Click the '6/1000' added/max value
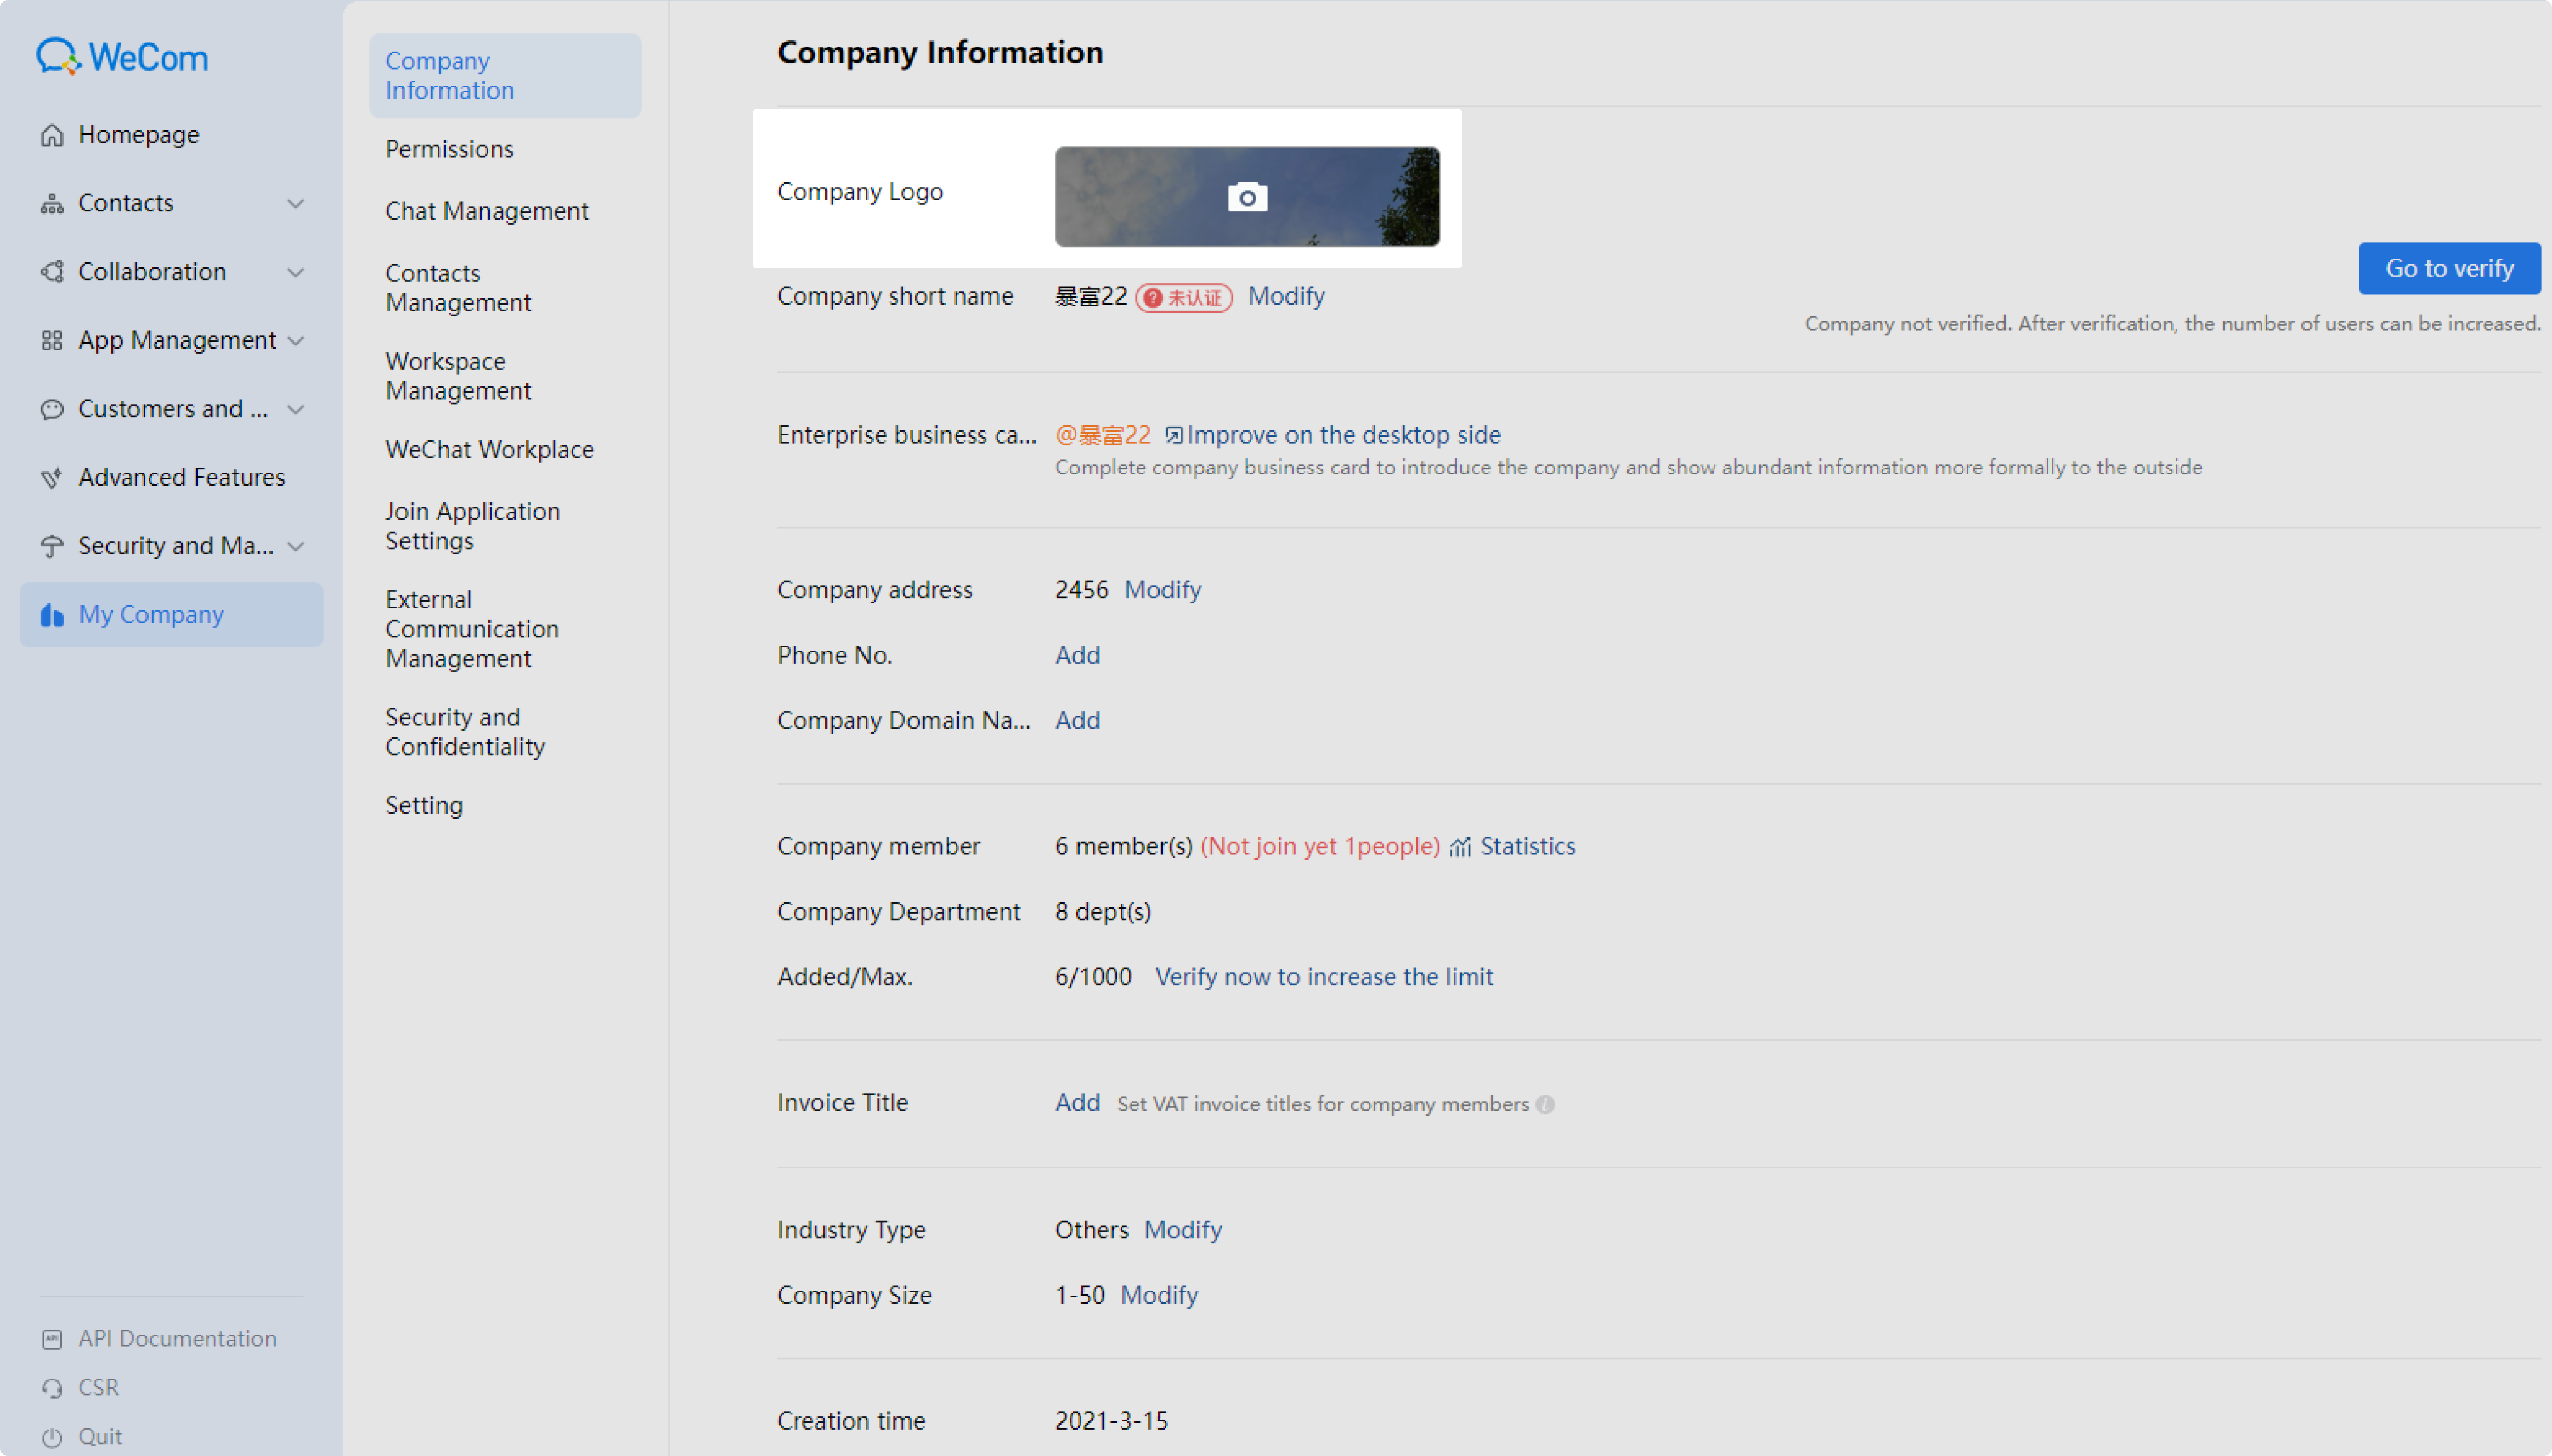2552x1456 pixels. click(x=1092, y=977)
